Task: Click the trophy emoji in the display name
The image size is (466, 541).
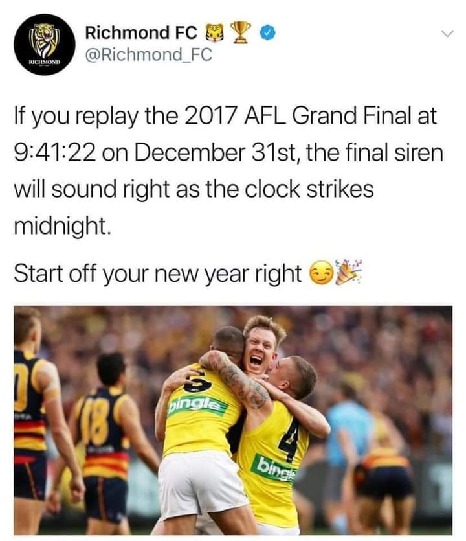Action: pos(241,32)
